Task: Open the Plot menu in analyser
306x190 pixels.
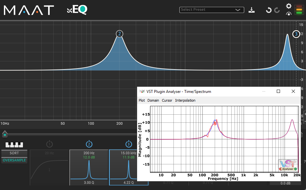Action: click(142, 100)
